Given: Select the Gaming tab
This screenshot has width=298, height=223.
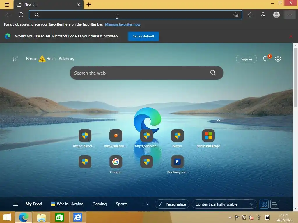Looking at the screenshot, I should click(x=100, y=204).
